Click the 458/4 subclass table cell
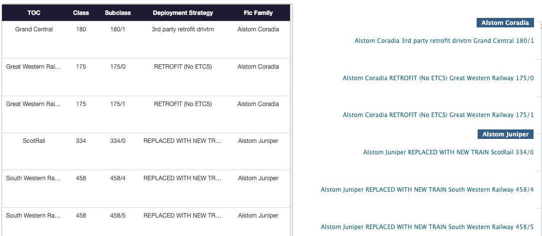The height and width of the screenshot is (236, 542). click(118, 178)
